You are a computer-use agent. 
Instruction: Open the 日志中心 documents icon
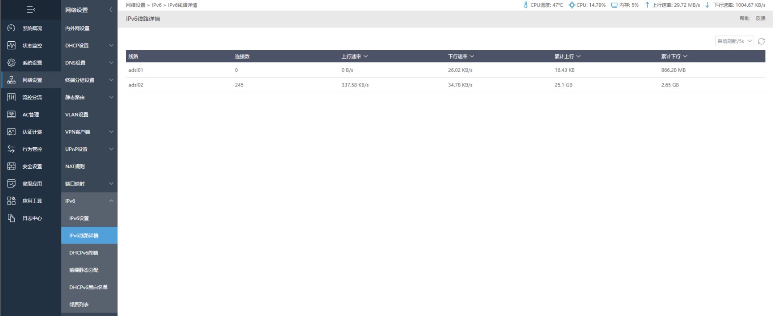(11, 218)
